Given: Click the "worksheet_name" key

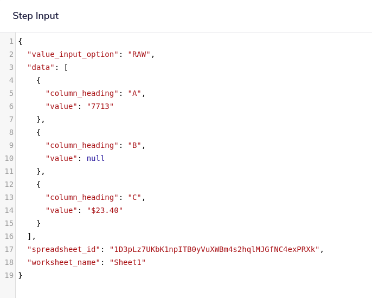Looking at the screenshot, I should (63, 262).
